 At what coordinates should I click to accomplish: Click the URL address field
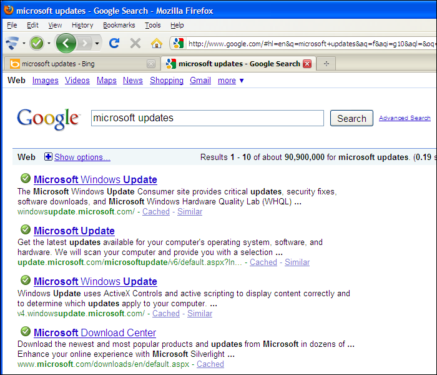pyautogui.click(x=311, y=44)
